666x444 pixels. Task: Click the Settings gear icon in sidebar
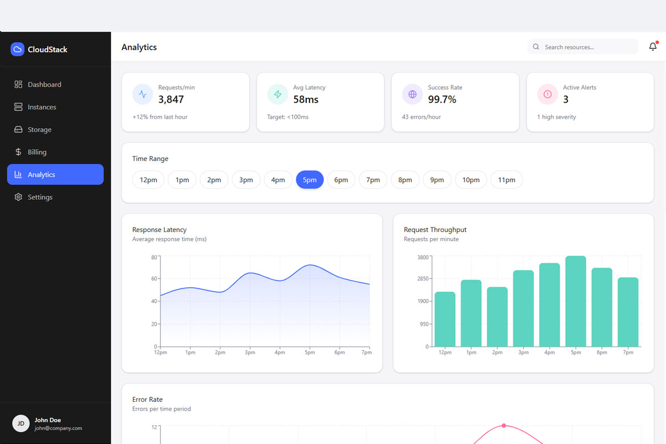pos(18,197)
